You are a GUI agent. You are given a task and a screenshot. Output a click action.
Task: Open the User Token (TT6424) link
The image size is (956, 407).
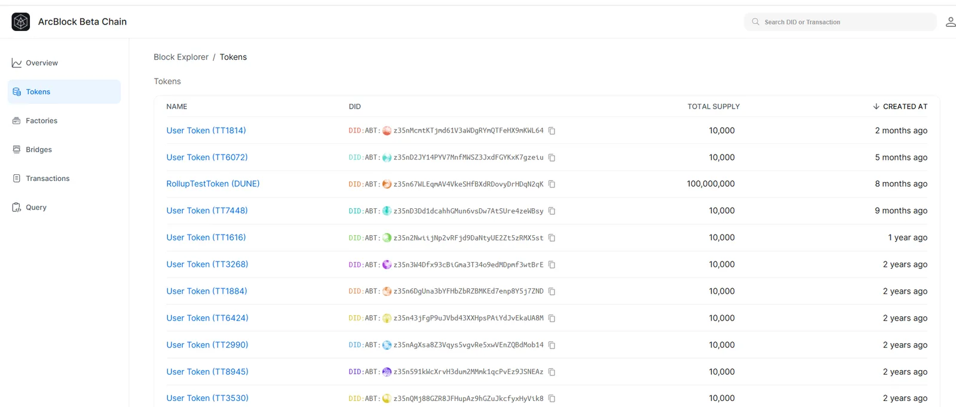tap(207, 318)
